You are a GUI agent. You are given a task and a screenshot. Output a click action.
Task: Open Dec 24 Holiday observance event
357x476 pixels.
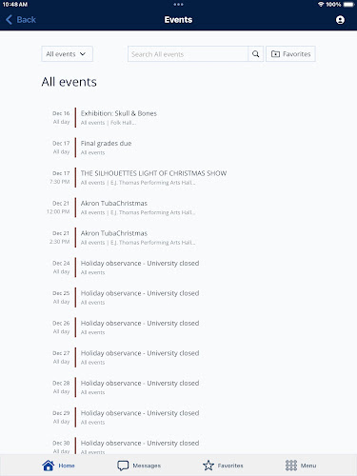point(179,268)
